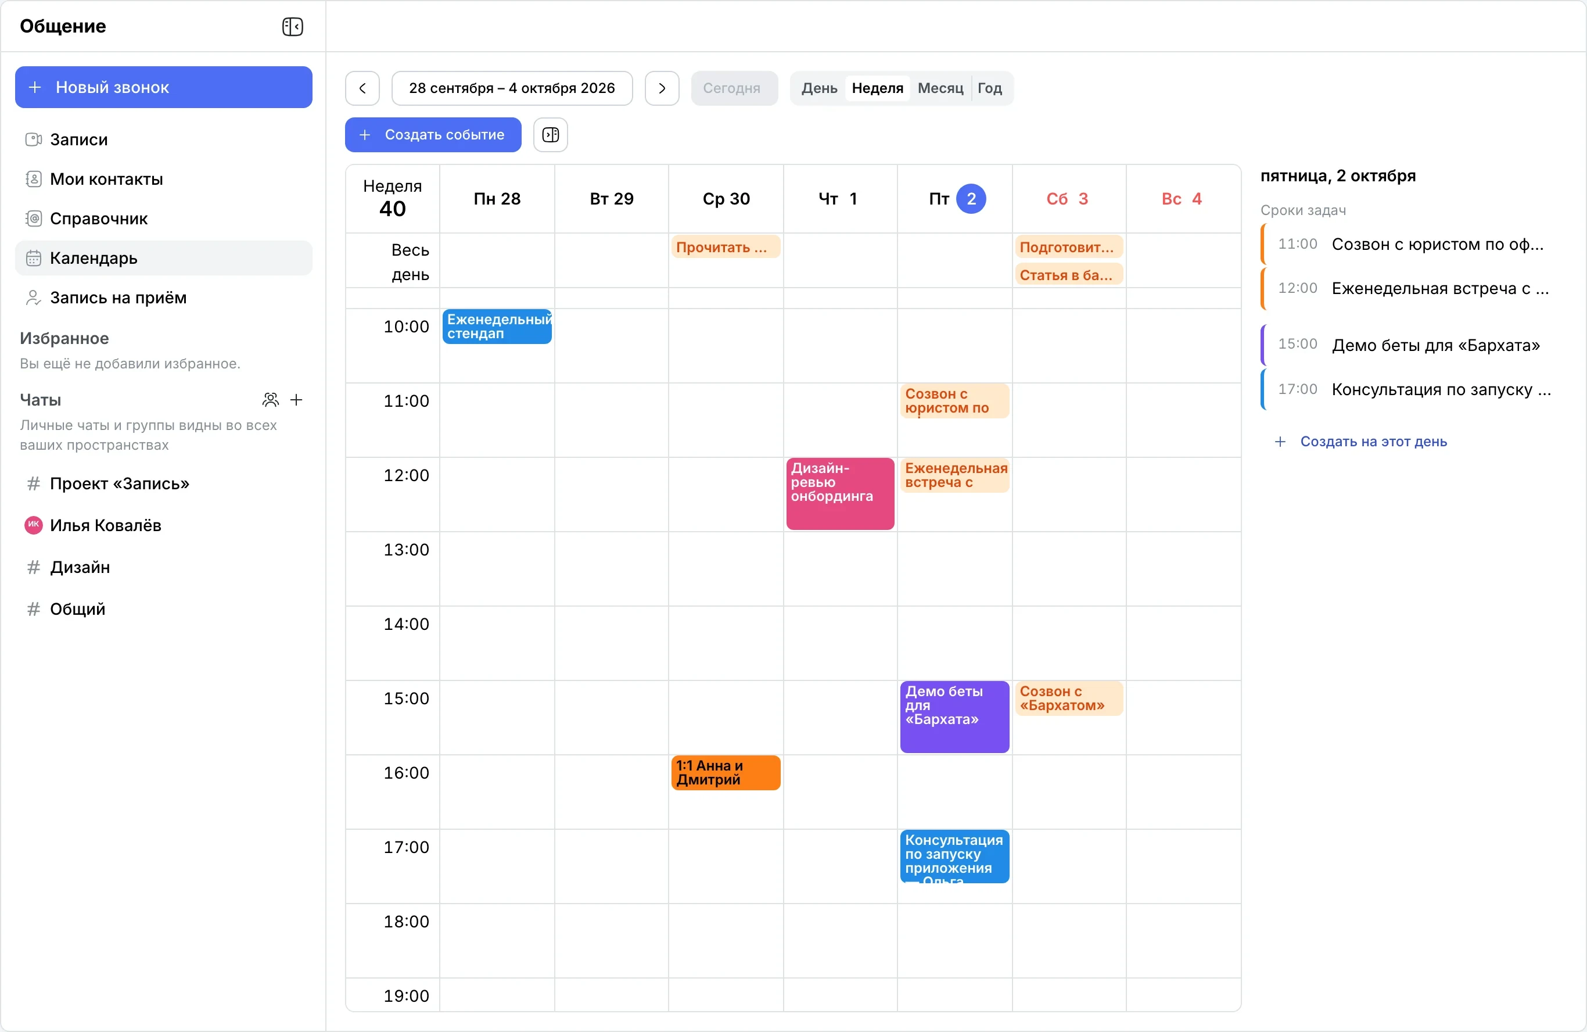The image size is (1587, 1032).
Task: Switch to the Неделя view
Action: pos(877,88)
